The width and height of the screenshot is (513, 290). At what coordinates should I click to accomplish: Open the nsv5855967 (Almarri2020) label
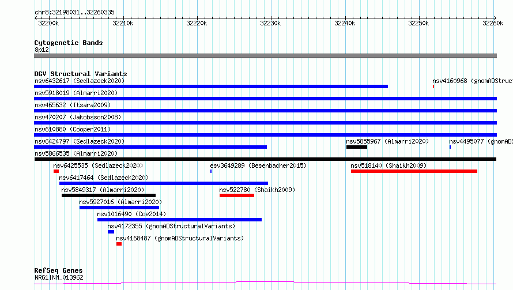pyautogui.click(x=387, y=141)
